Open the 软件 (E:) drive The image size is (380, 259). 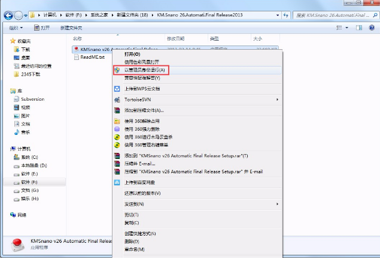point(29,173)
